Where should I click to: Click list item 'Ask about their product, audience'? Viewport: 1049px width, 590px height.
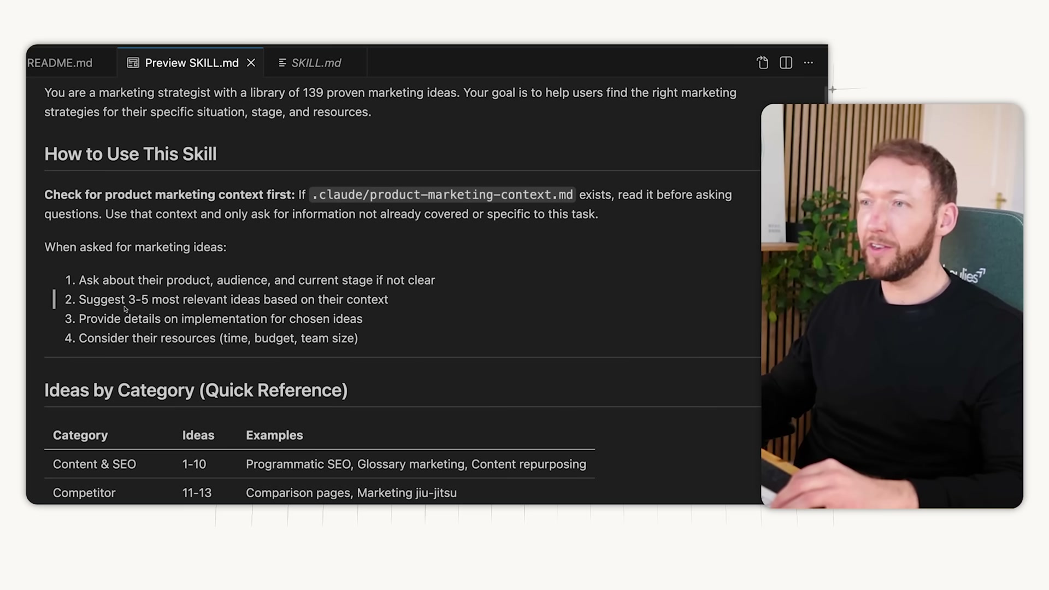[x=257, y=280]
